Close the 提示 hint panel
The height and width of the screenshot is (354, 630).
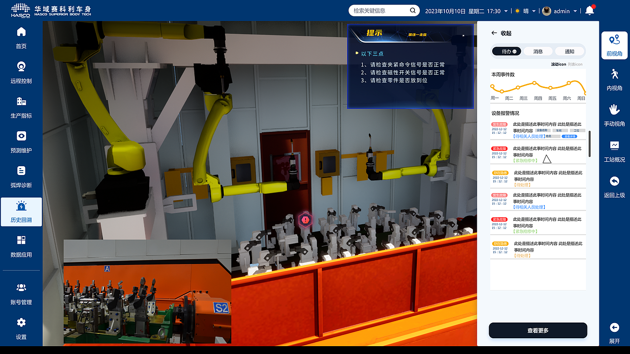[x=463, y=35]
